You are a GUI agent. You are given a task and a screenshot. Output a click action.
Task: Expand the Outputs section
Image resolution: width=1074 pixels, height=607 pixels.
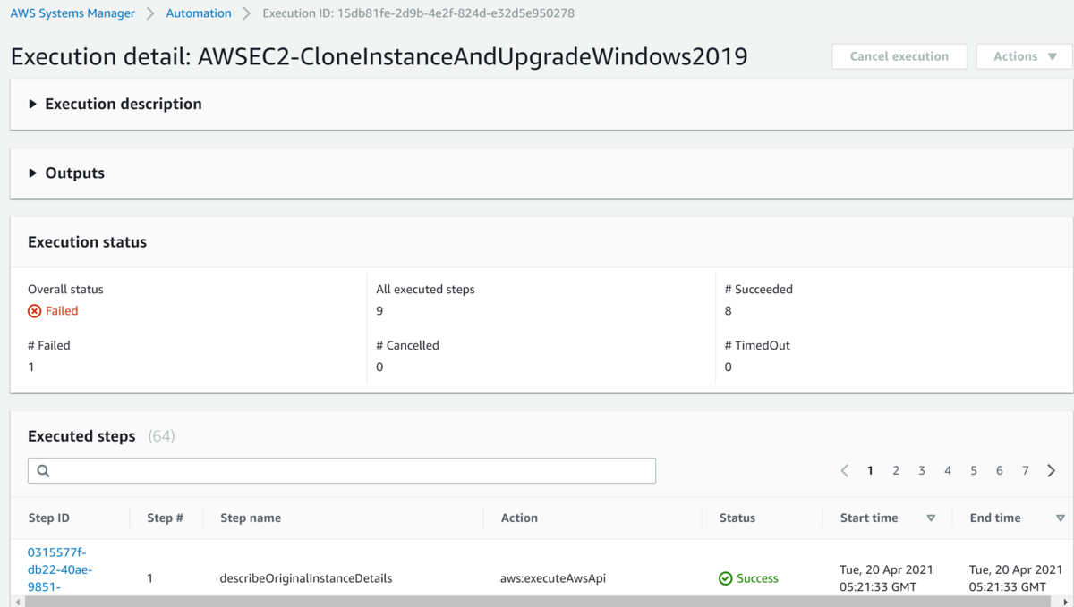pyautogui.click(x=66, y=173)
